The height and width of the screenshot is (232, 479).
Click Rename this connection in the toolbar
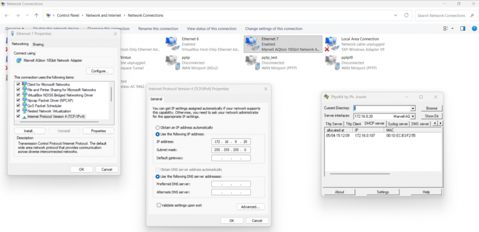(x=158, y=29)
